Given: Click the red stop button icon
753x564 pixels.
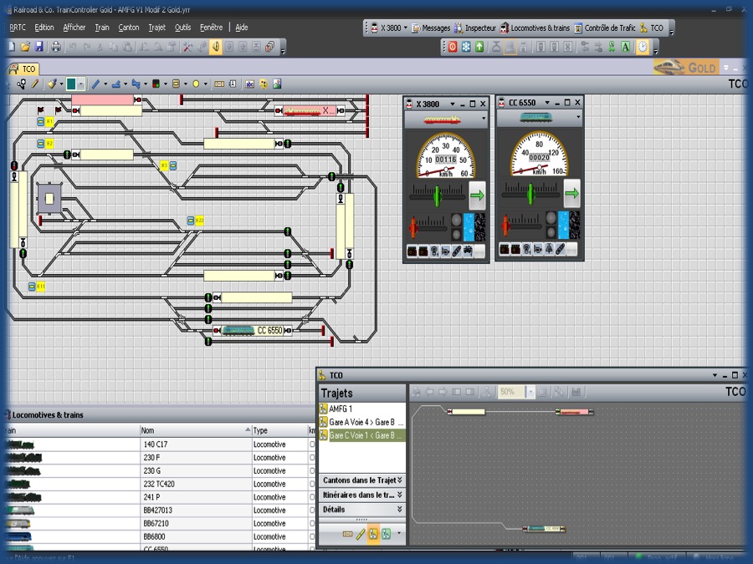Looking at the screenshot, I should click(x=453, y=47).
